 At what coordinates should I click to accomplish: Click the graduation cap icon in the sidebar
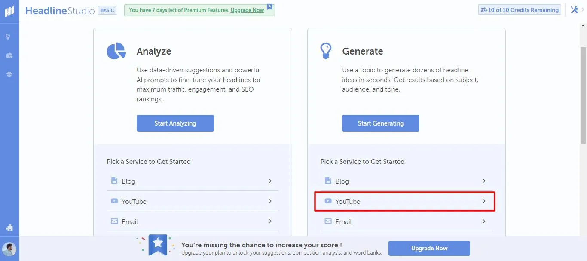click(9, 74)
